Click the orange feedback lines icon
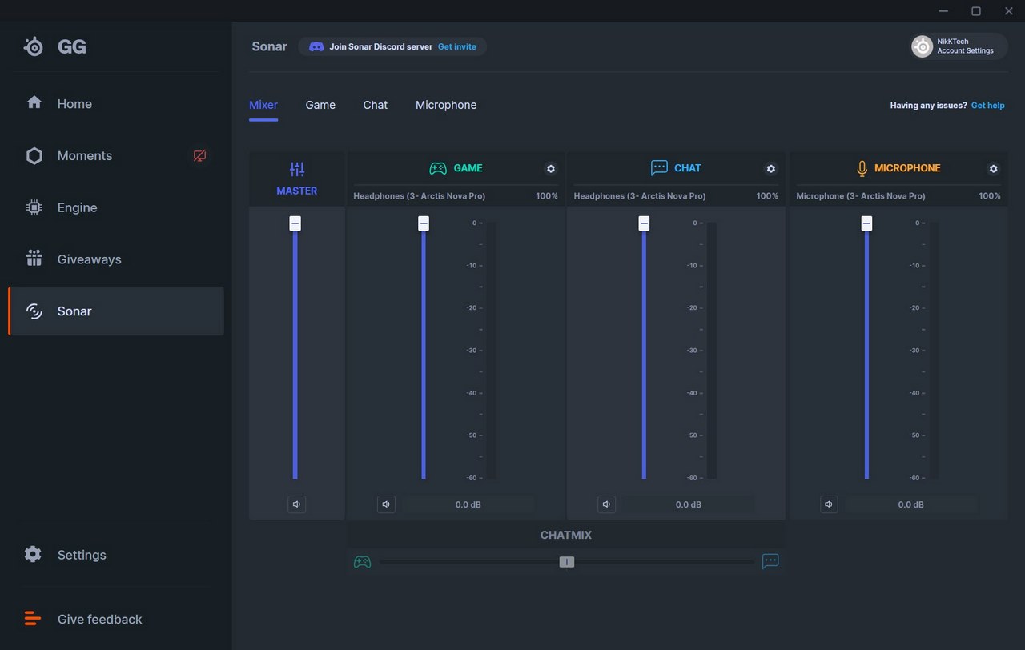Viewport: 1025px width, 650px height. (x=32, y=619)
